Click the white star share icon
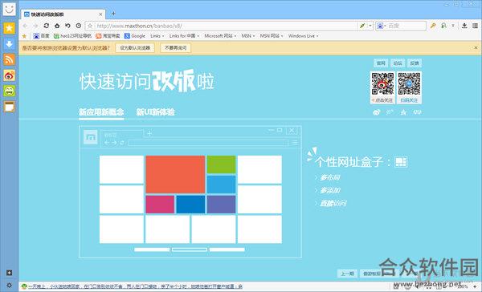 point(403,112)
